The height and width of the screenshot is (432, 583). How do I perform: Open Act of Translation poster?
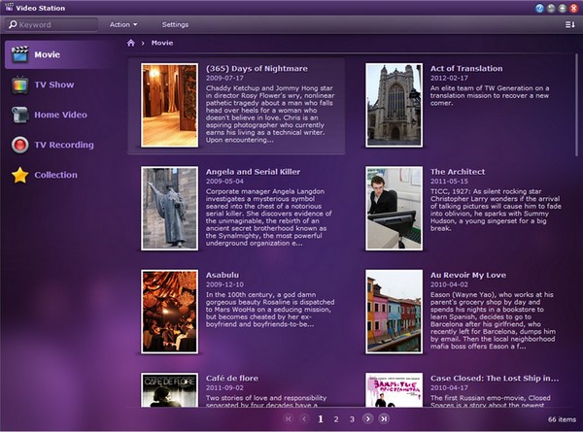point(394,105)
